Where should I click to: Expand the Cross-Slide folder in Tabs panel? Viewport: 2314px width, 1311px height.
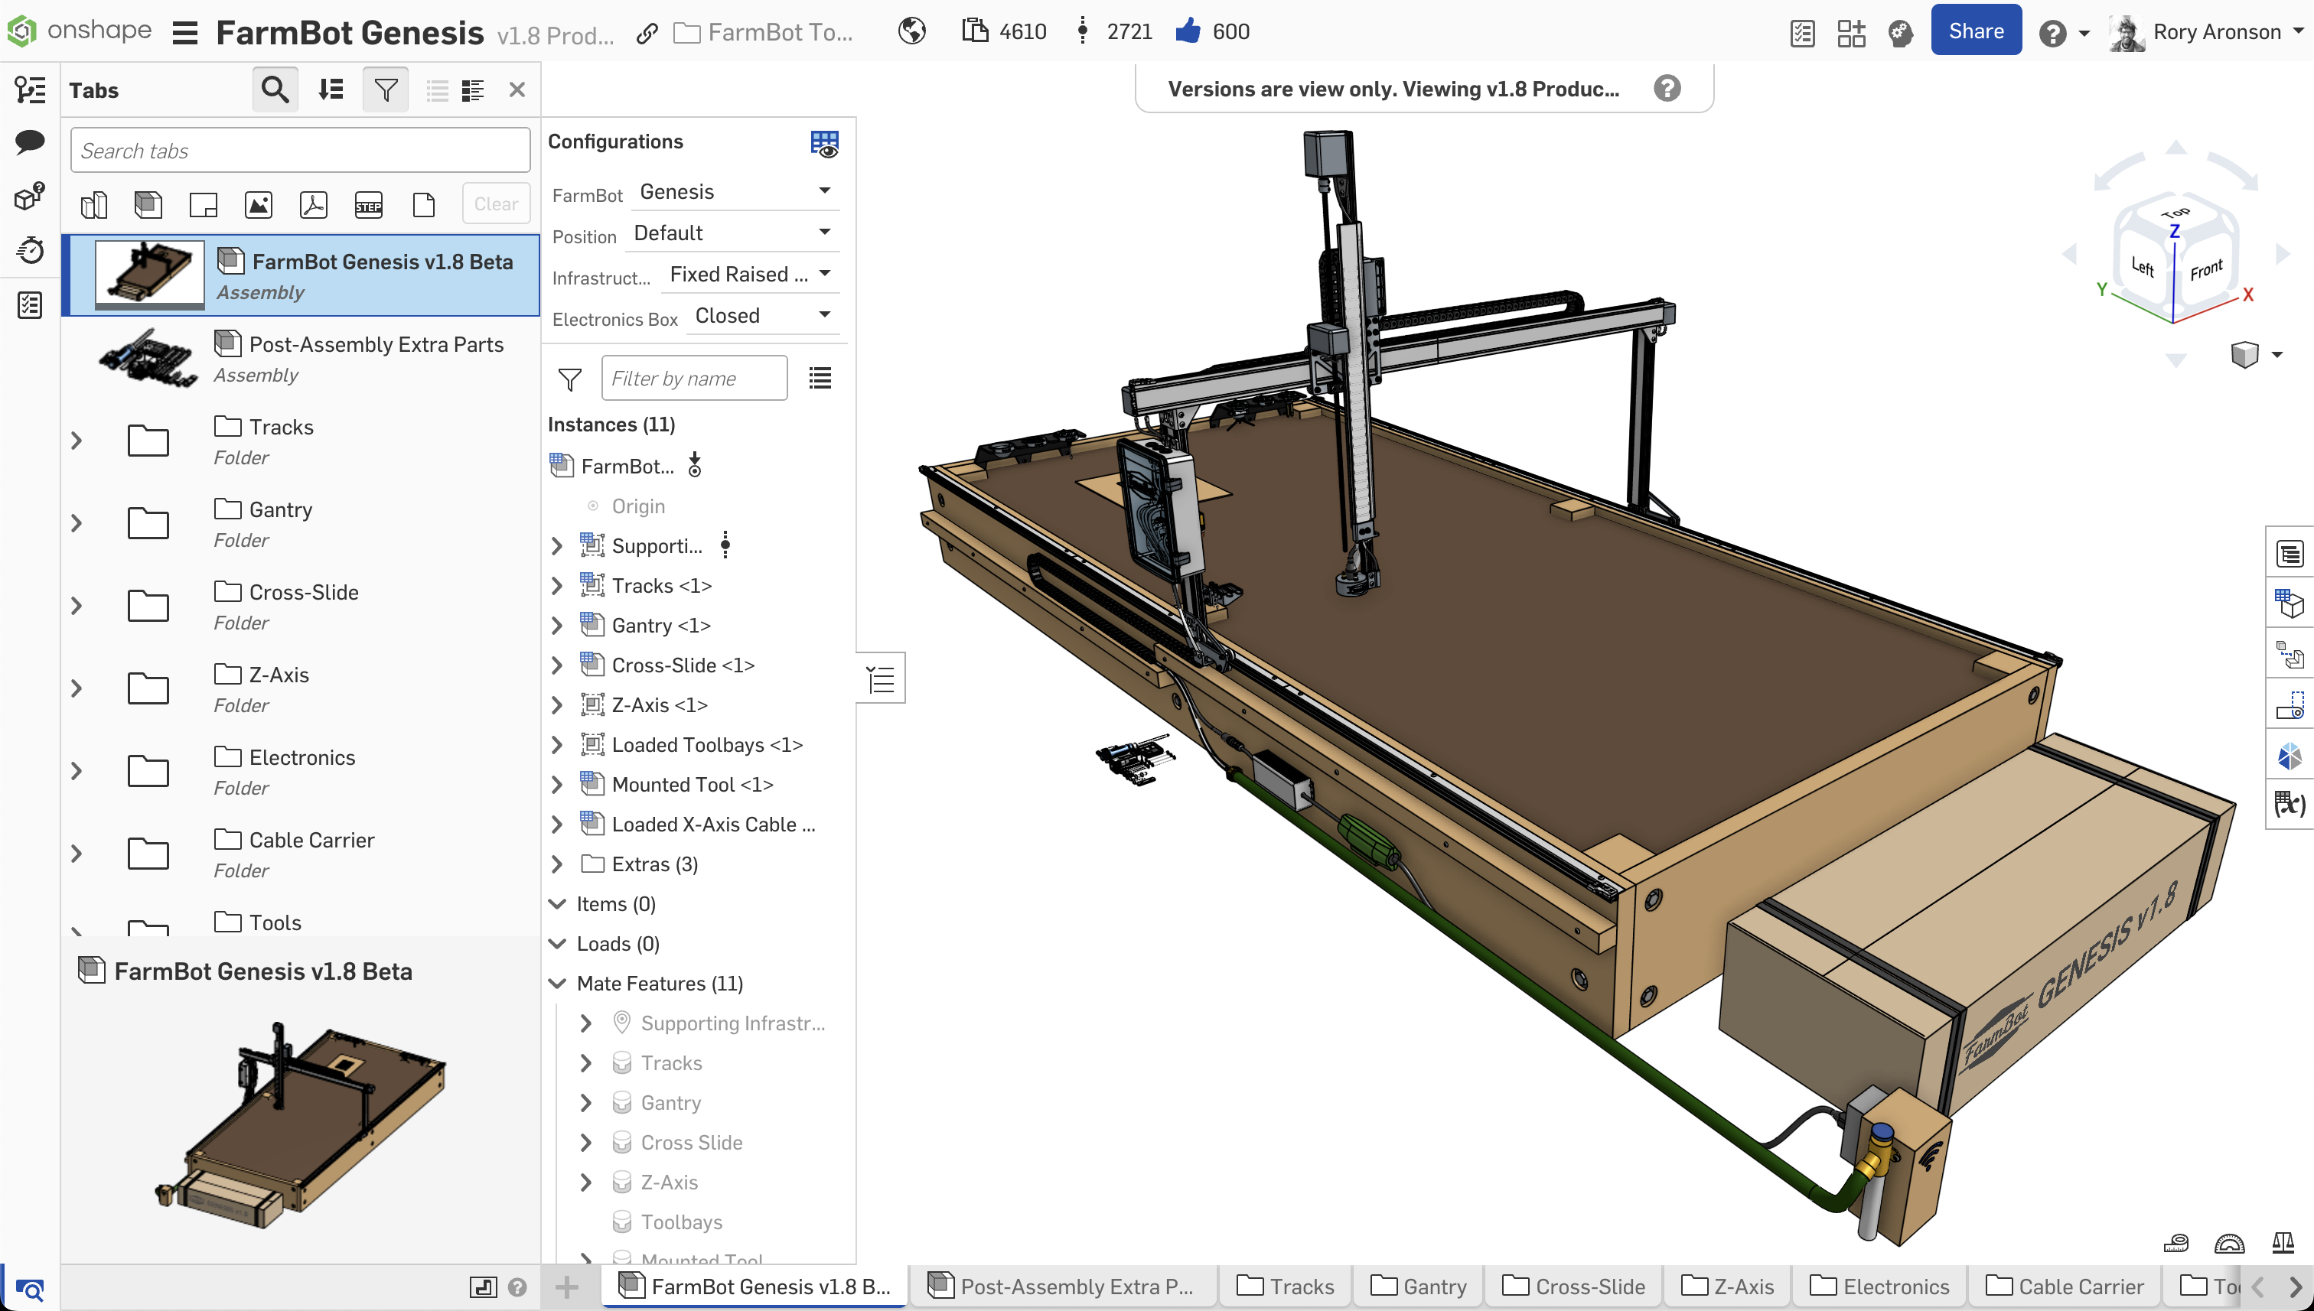(77, 606)
